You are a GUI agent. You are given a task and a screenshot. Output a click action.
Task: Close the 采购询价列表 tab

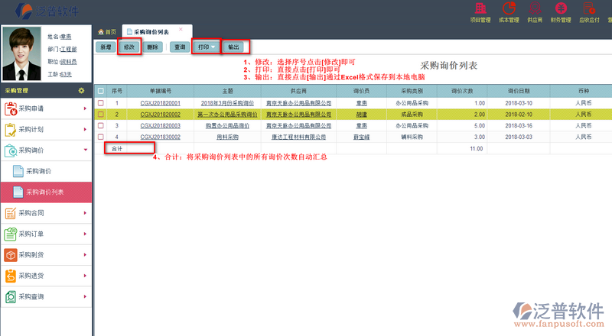coord(181,29)
